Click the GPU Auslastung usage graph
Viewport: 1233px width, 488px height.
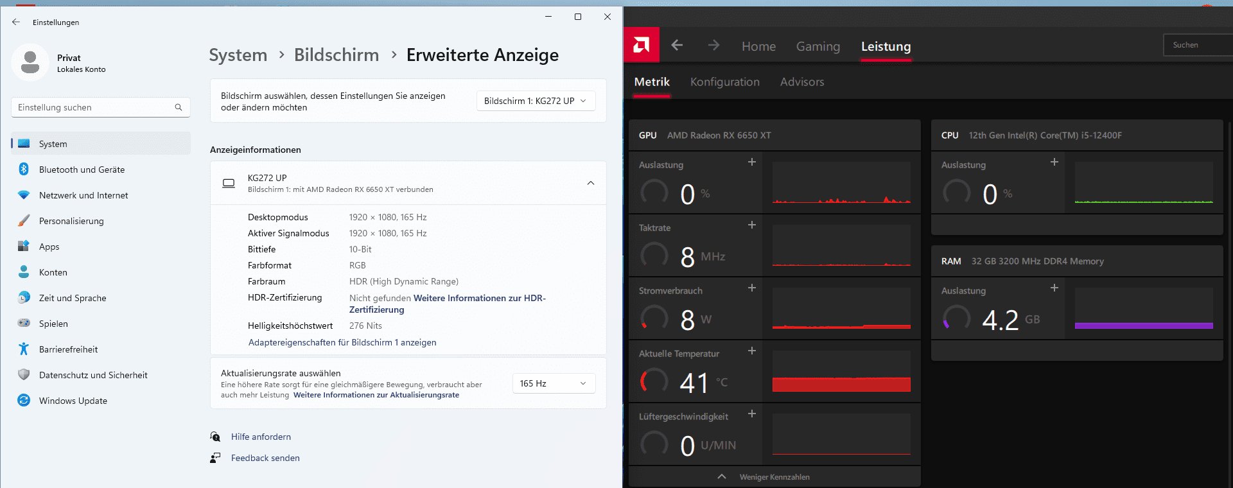841,182
